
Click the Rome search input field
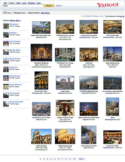pyautogui.click(x=23, y=6)
